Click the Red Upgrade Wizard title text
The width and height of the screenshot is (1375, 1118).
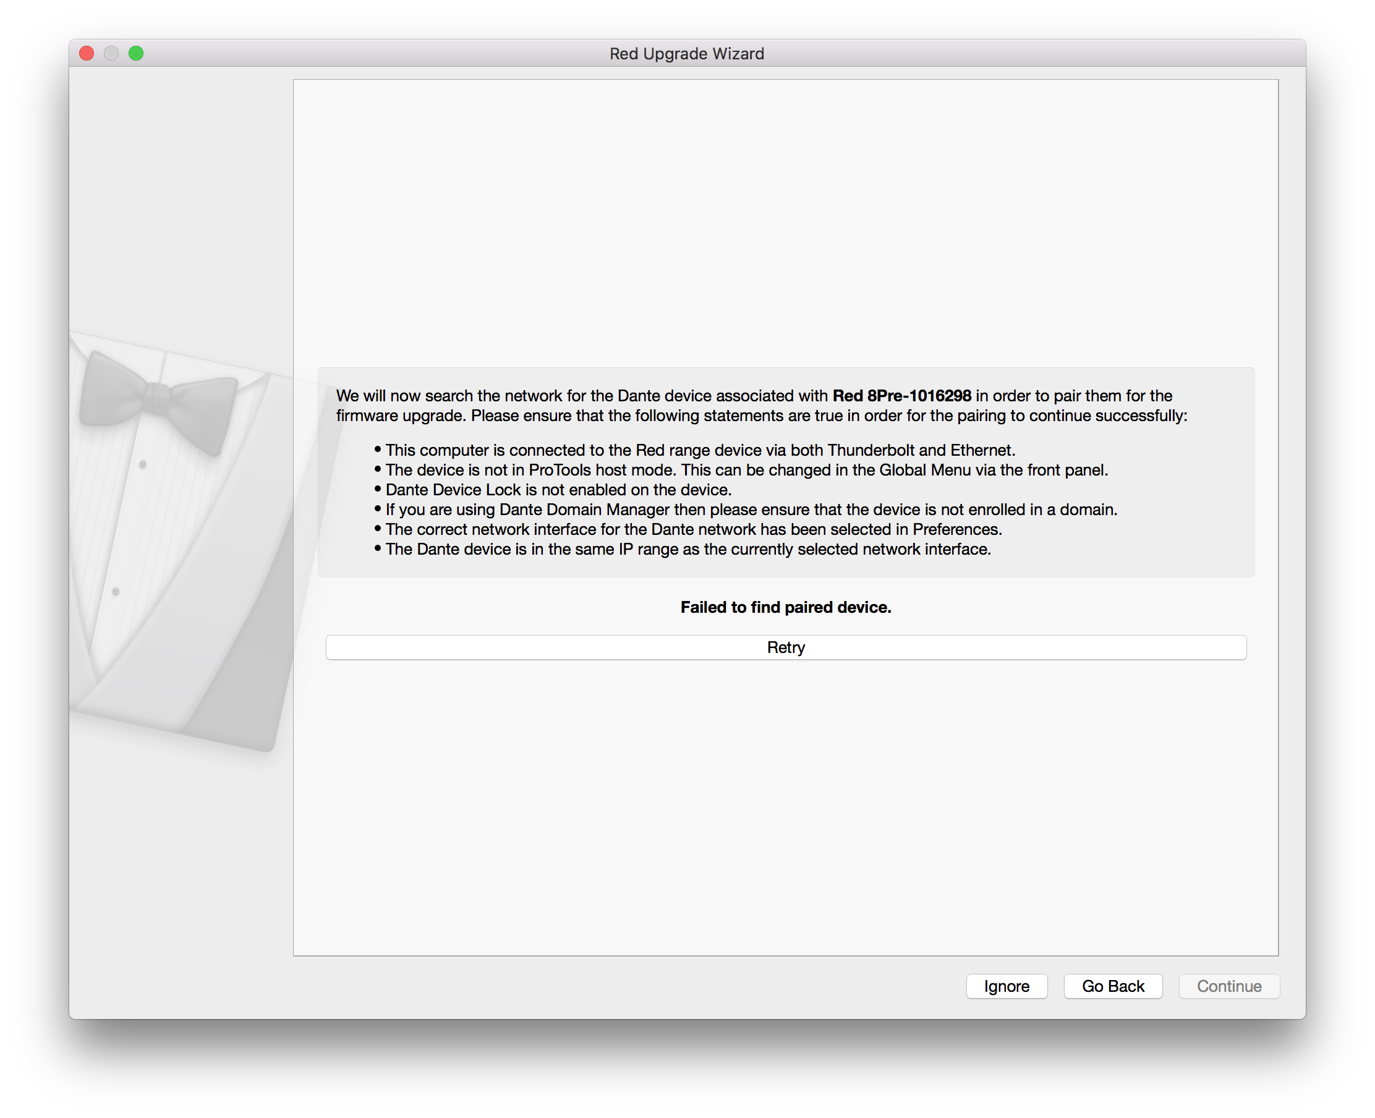click(x=686, y=53)
